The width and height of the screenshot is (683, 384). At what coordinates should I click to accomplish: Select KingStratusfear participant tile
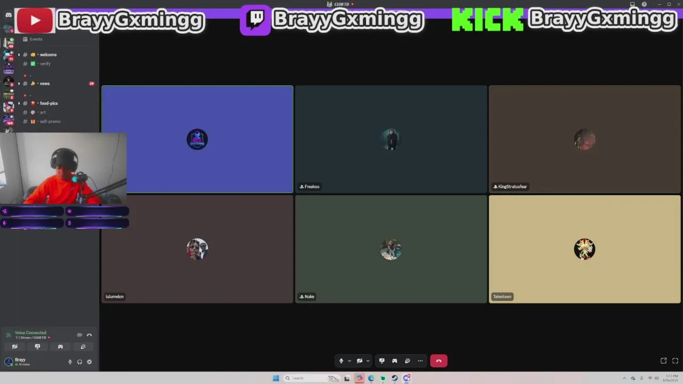point(585,139)
